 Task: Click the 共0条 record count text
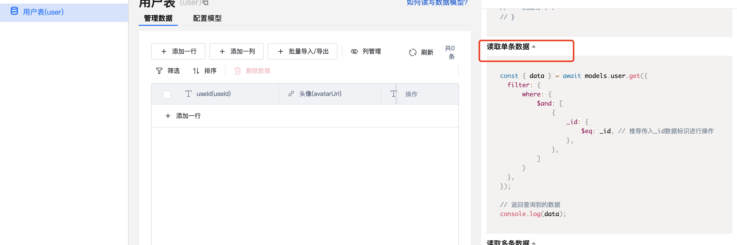[450, 52]
